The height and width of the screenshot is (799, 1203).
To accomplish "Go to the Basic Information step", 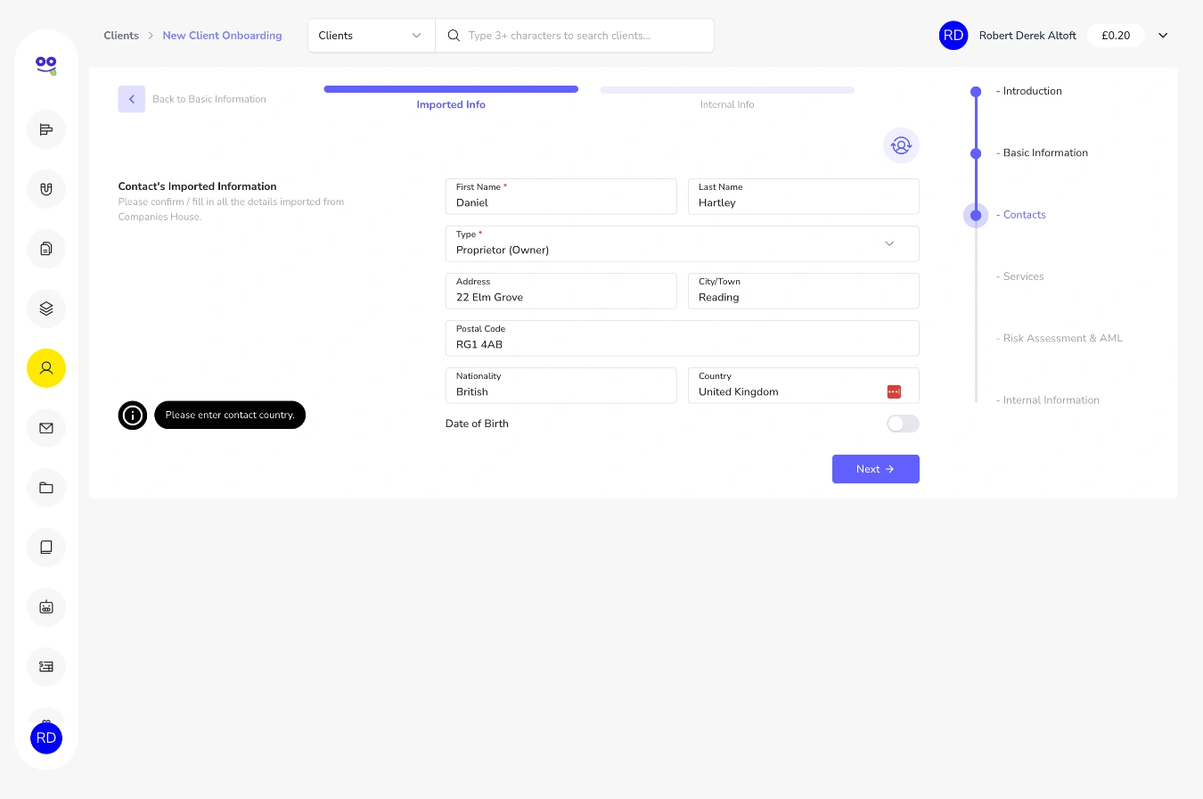I will tap(1042, 152).
